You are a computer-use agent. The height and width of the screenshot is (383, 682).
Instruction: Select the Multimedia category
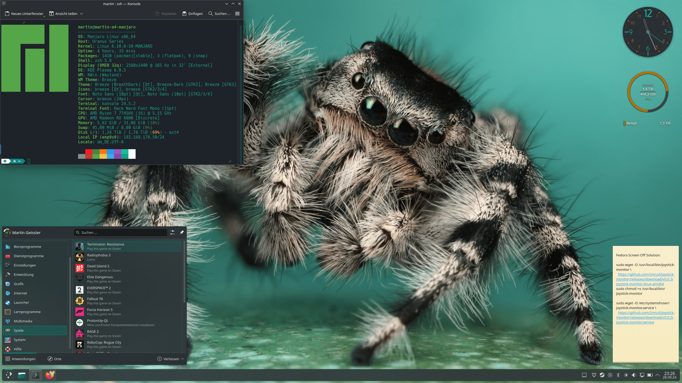point(35,321)
